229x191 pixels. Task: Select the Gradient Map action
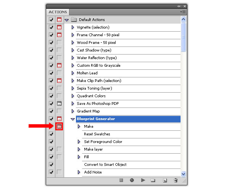(x=128, y=111)
